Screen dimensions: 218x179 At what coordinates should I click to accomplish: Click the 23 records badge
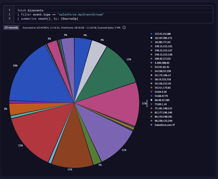[x=11, y=28]
